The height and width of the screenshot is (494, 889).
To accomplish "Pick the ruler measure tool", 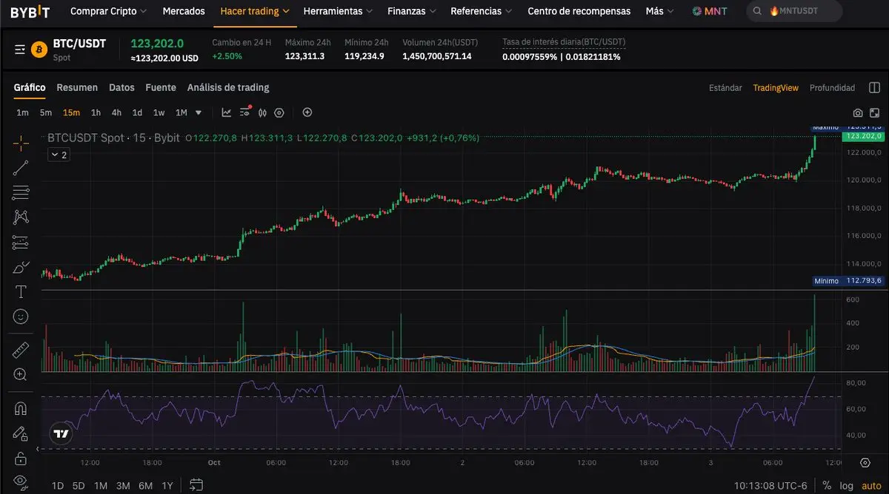I will pos(21,351).
